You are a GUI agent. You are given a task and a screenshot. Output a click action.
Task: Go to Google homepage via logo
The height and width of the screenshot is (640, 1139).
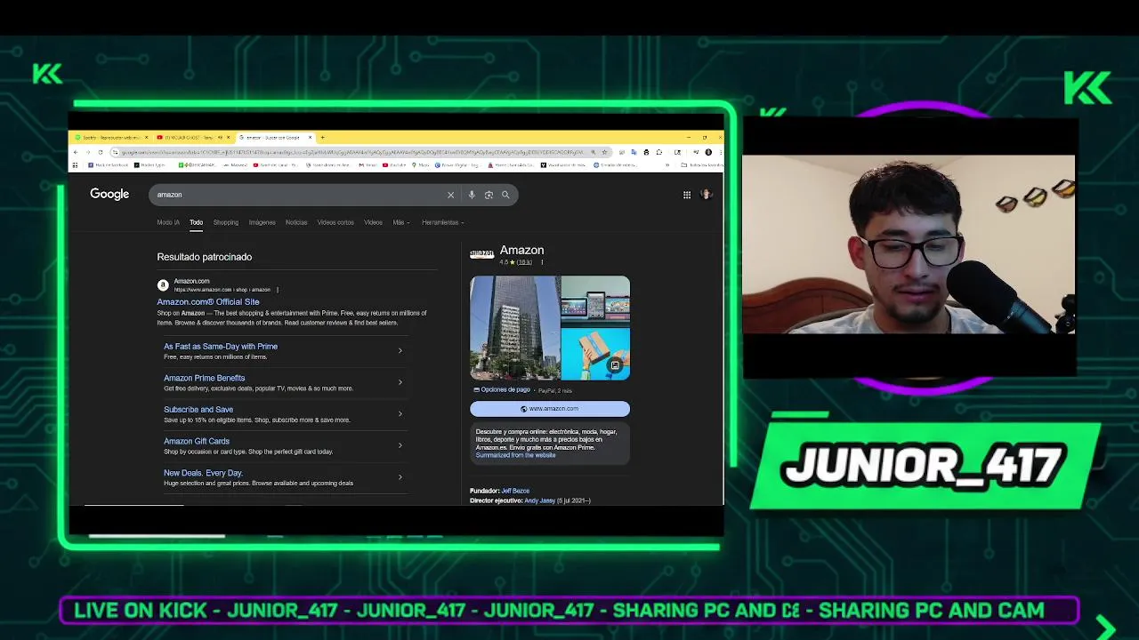click(x=109, y=194)
